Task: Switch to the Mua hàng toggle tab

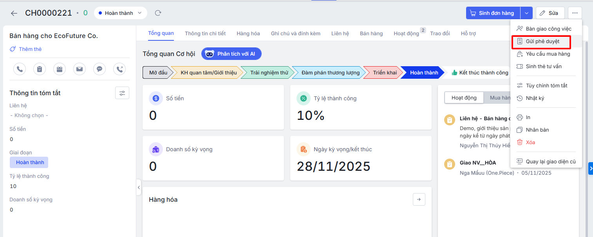Action: click(x=500, y=98)
